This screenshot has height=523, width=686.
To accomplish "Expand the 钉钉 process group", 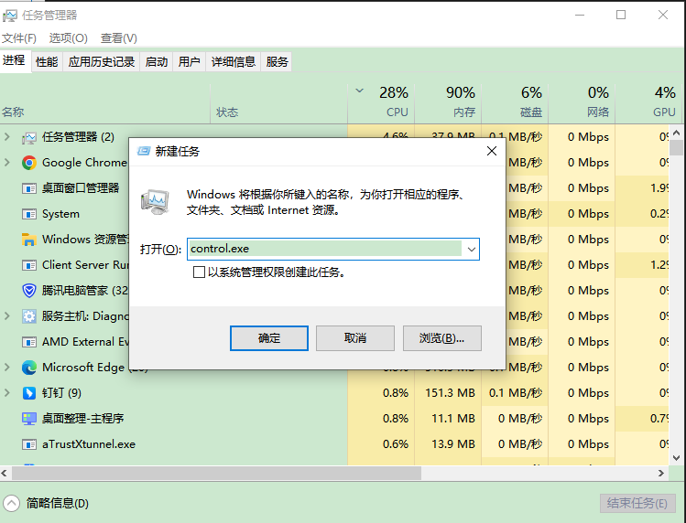I will click(7, 393).
